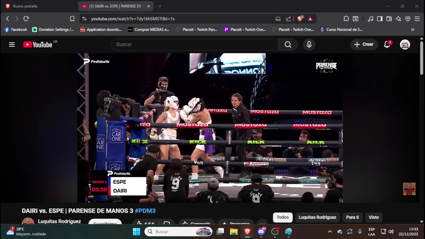Screen dimensions: 425x239
Task: Open Discord from the taskbar
Action: pyautogui.click(x=261, y=232)
